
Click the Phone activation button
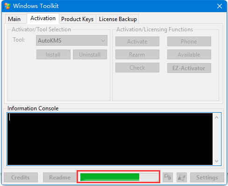189,42
